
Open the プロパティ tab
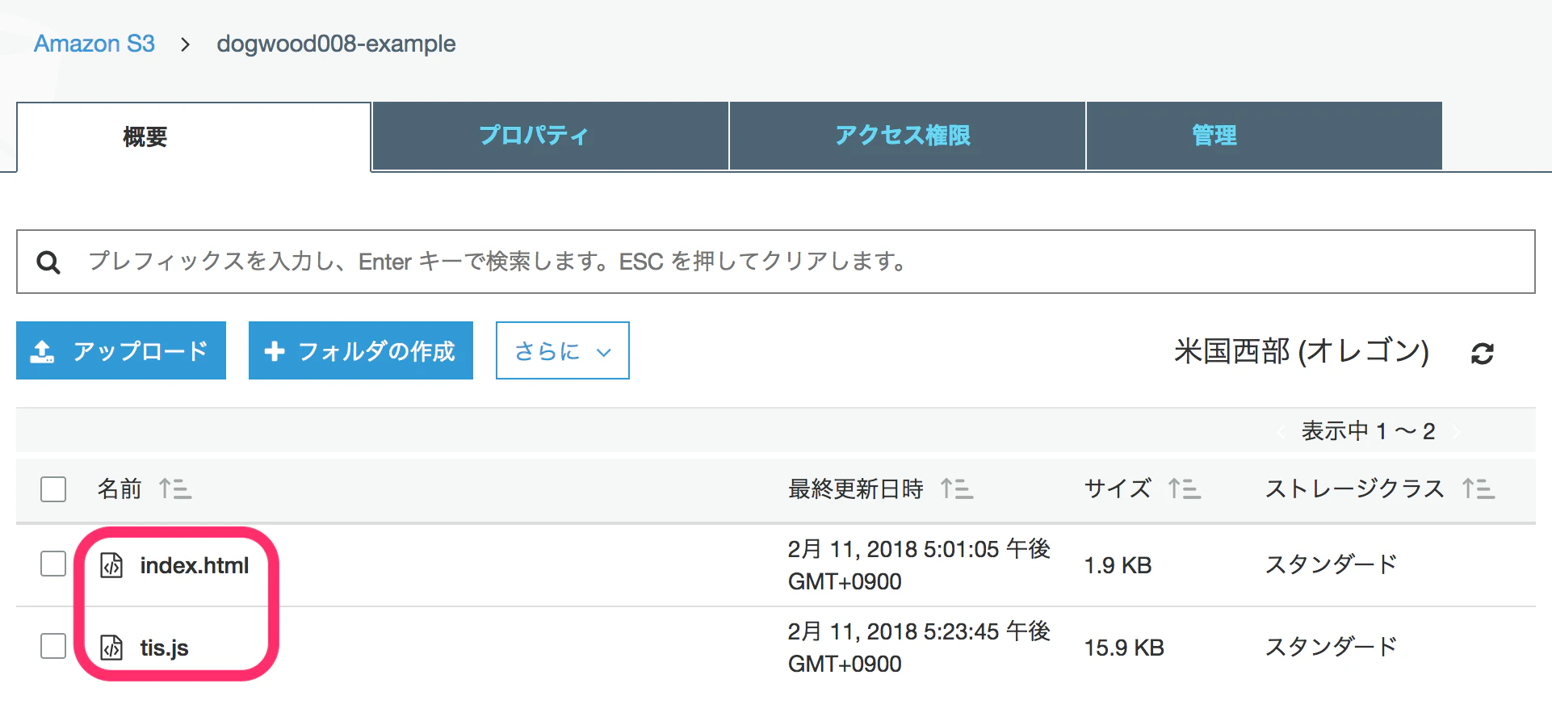pos(551,136)
